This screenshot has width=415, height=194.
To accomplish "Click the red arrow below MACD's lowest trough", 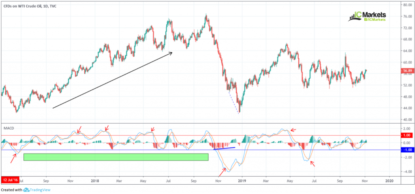I will pos(222,172).
